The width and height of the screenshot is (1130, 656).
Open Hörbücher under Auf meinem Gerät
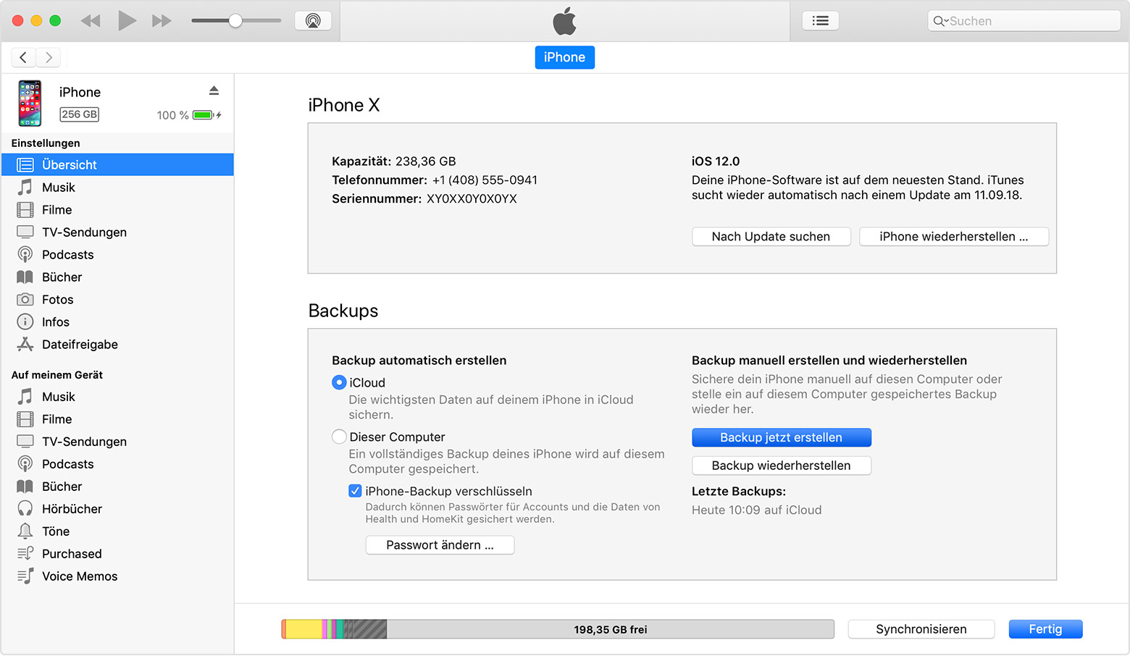click(72, 509)
